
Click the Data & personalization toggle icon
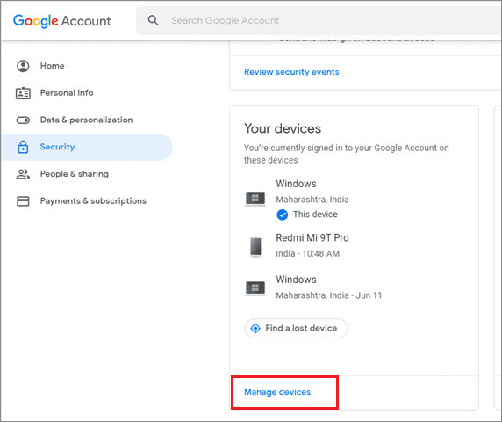[23, 120]
